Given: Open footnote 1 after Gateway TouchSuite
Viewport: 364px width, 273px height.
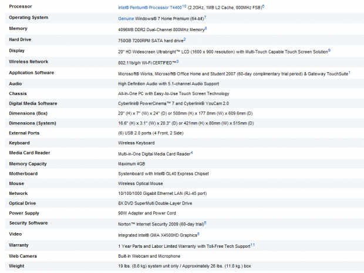Looking at the screenshot, I should pos(349,73).
